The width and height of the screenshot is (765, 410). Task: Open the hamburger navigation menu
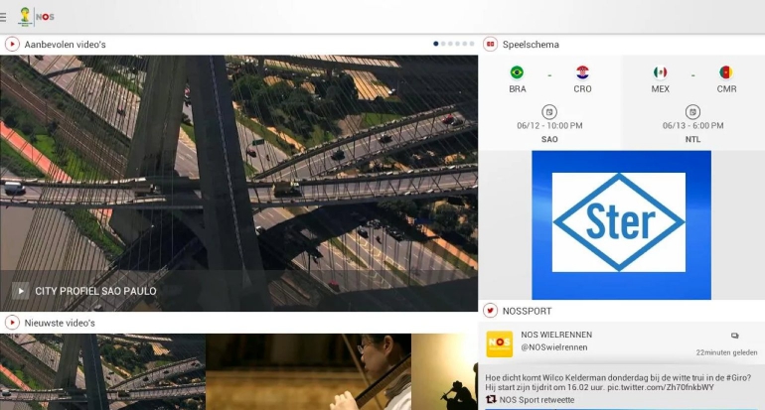[x=4, y=16]
